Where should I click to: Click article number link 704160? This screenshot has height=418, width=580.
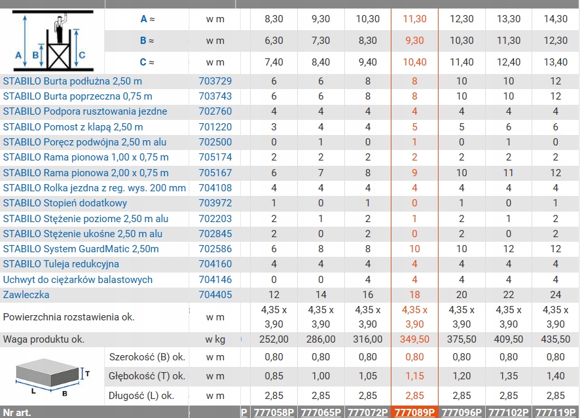tap(215, 264)
